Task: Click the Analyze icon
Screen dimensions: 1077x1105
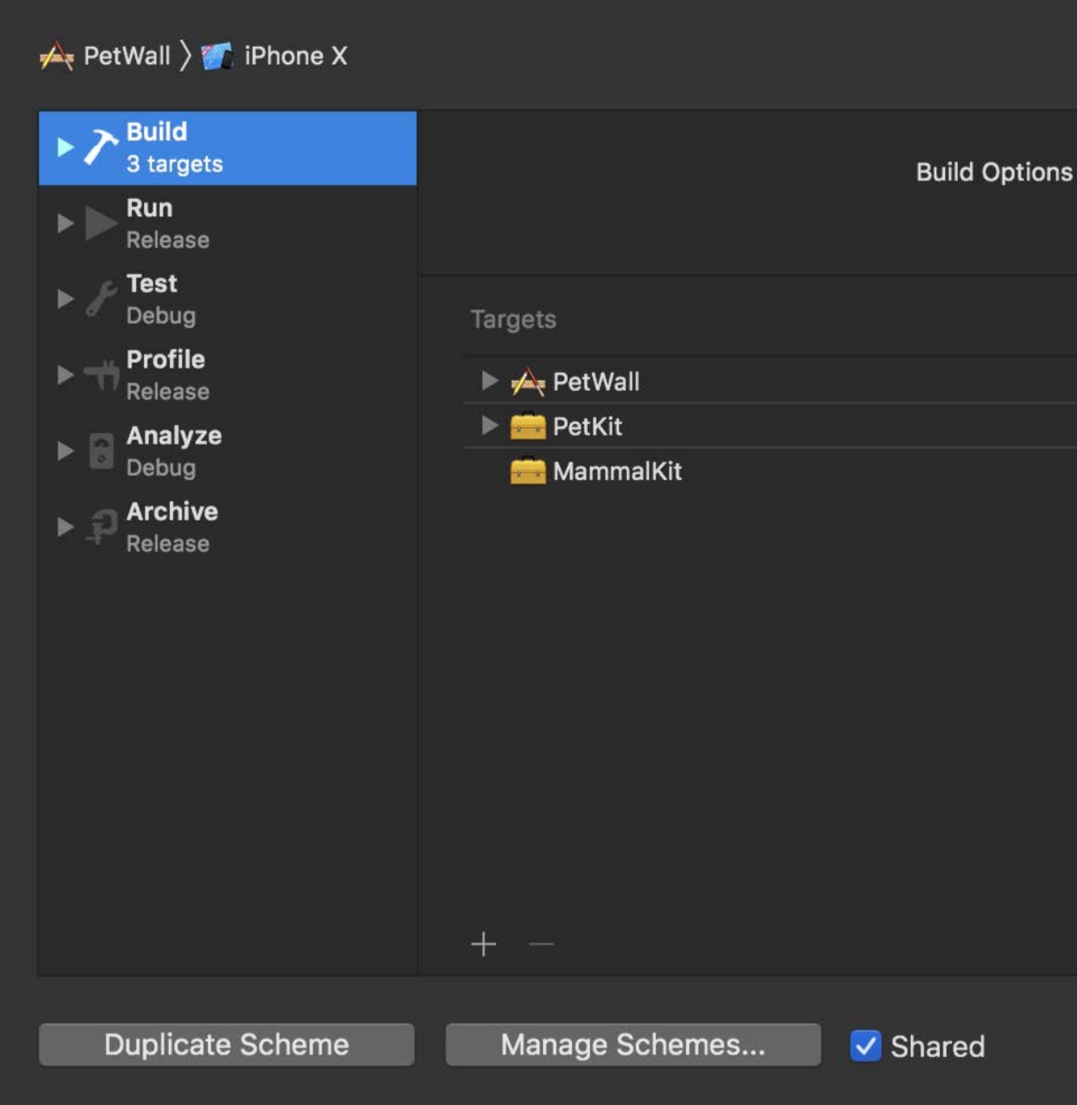Action: click(101, 451)
